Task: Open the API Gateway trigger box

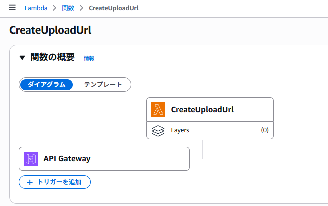Action: coord(104,159)
